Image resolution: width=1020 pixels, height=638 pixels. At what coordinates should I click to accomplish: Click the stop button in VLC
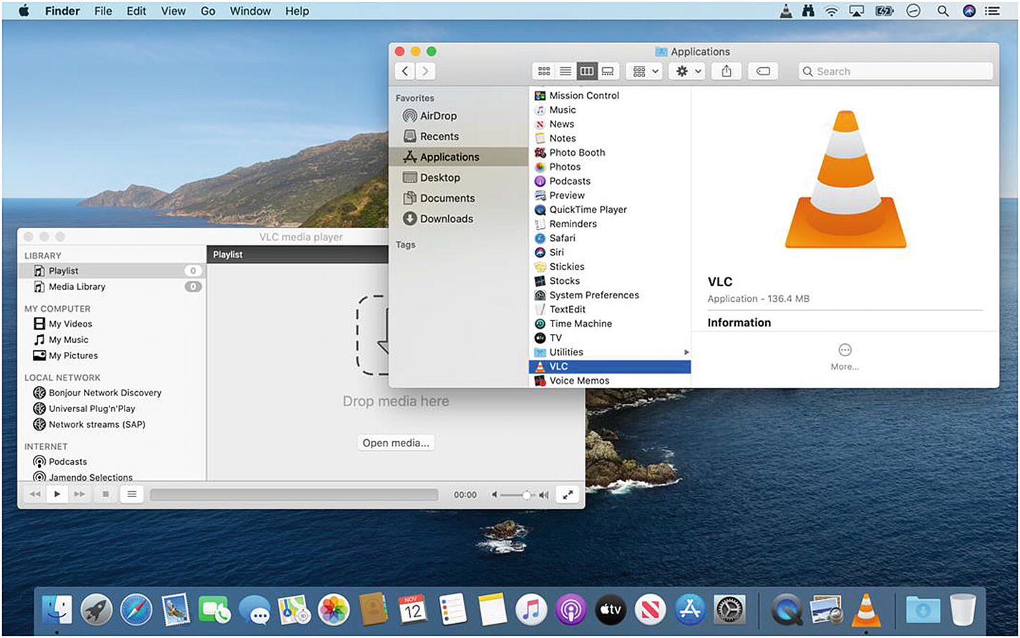tap(106, 494)
